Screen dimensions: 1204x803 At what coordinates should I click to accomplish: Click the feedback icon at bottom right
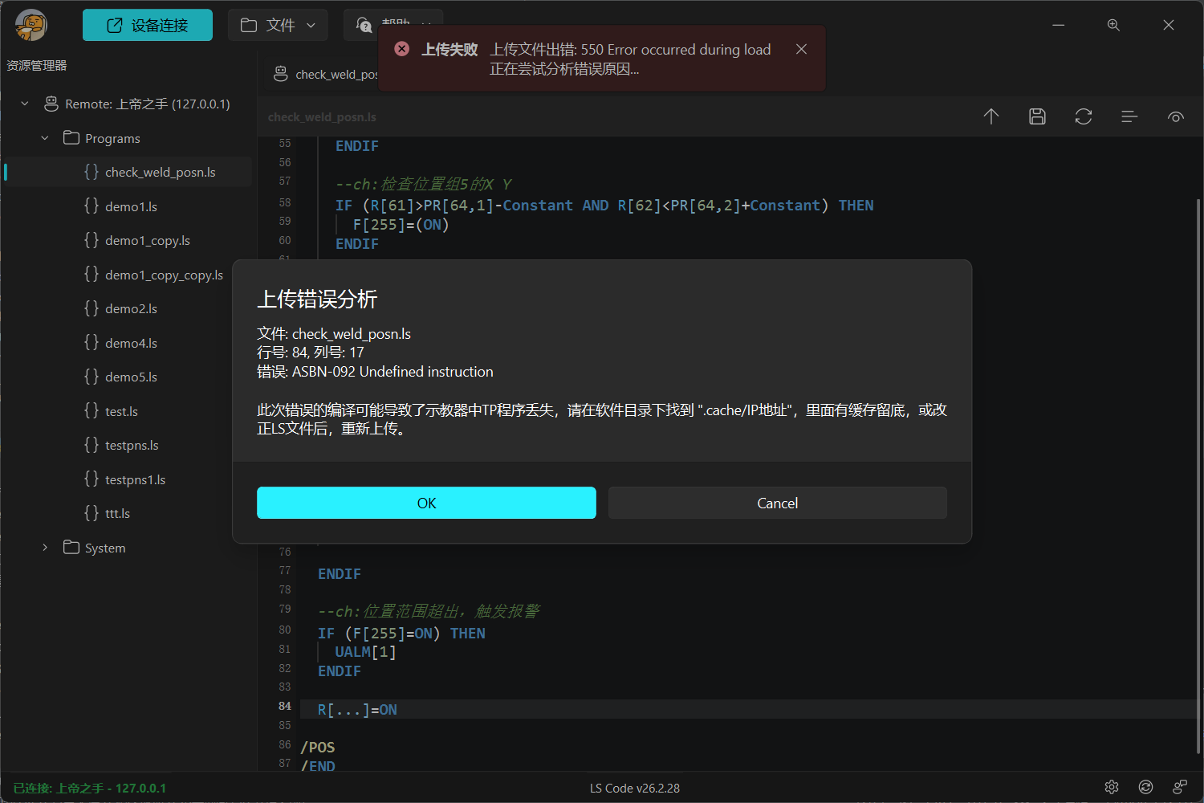tap(1179, 787)
